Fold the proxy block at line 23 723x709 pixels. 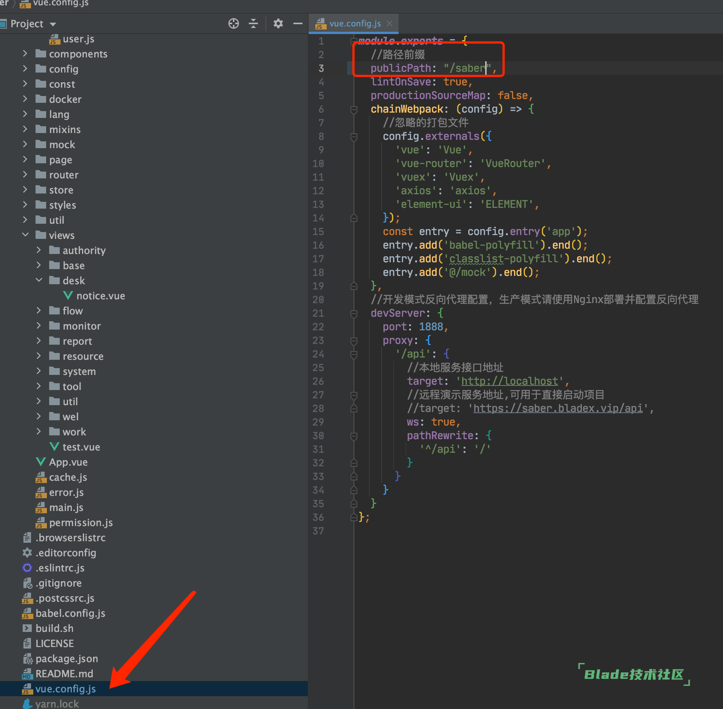click(354, 341)
